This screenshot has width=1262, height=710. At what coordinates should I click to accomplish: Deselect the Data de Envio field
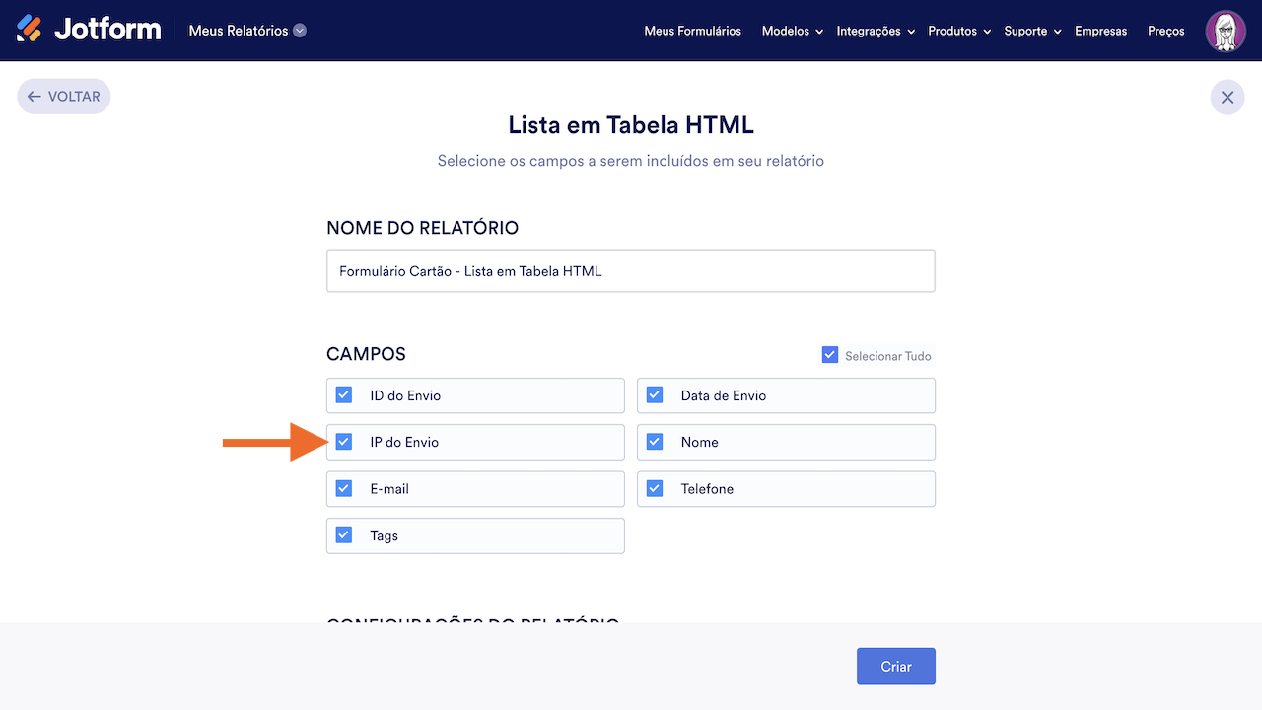(x=655, y=395)
